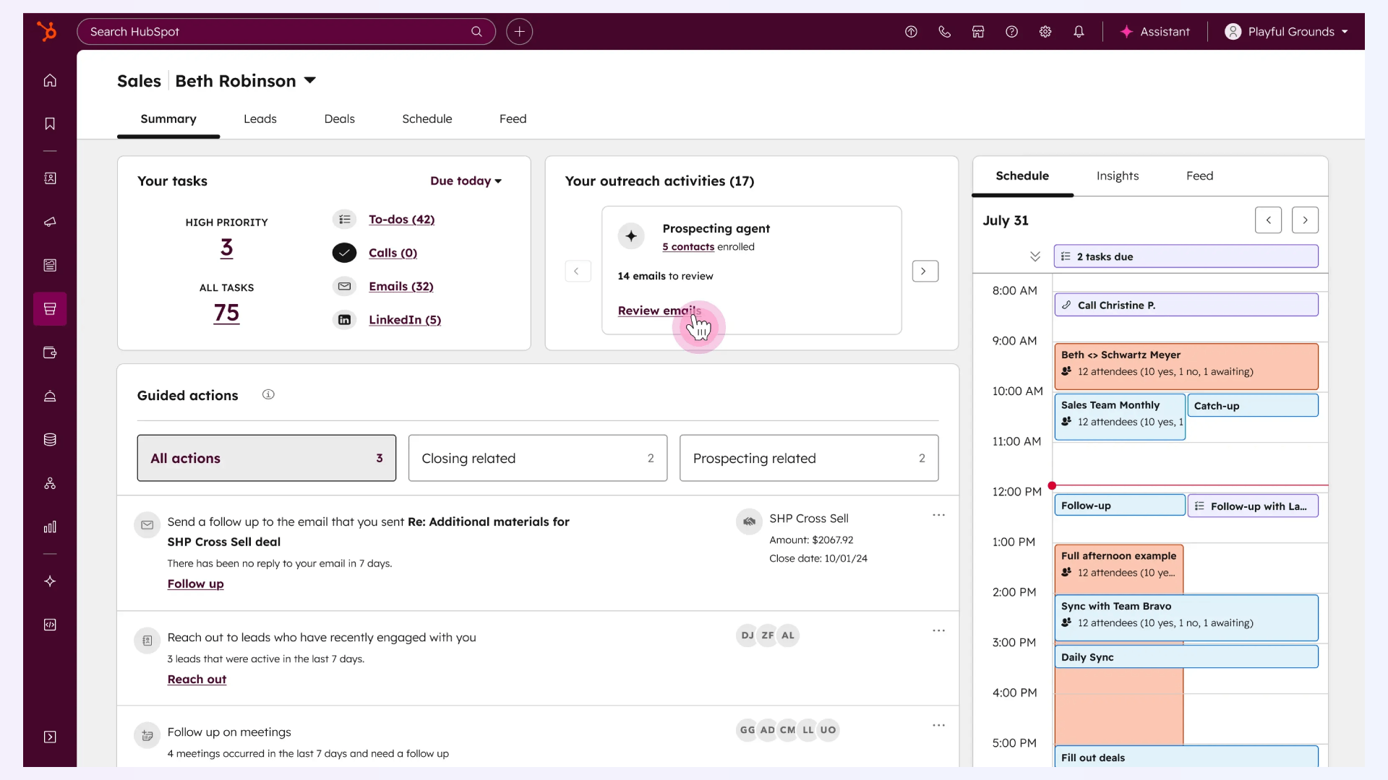
Task: Click the Follow up link
Action: (x=195, y=584)
